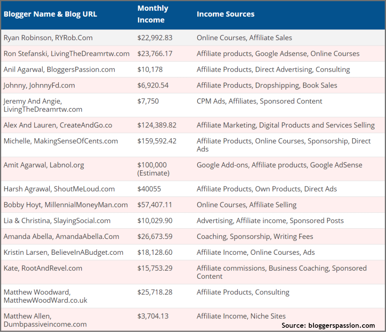Click 'Online Courses, Affiliate Selling' text
Screen dimensions: 386x332
click(246, 205)
